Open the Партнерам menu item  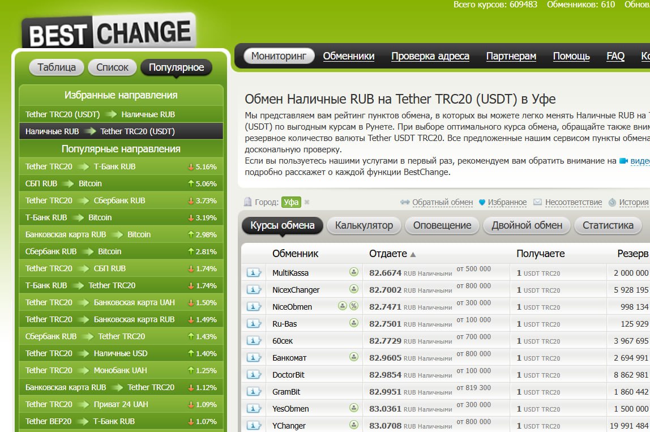pyautogui.click(x=511, y=56)
